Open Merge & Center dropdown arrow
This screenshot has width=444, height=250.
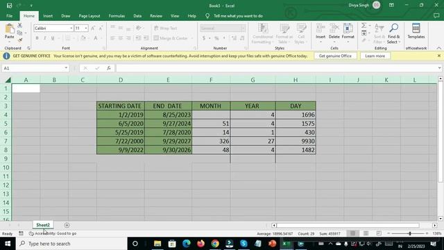(192, 38)
